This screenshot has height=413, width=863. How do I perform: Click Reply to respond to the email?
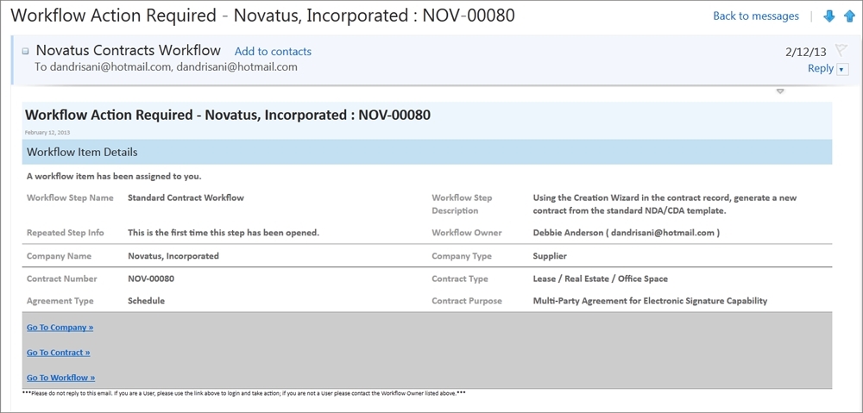(820, 69)
